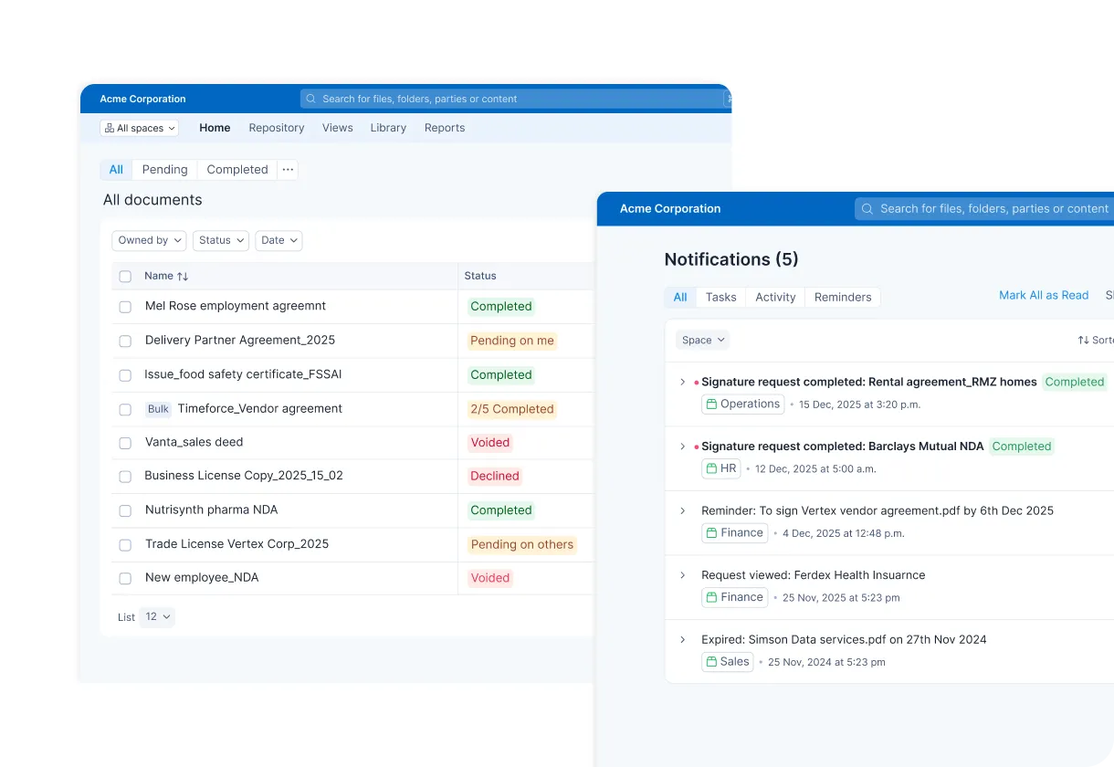Open the Reports menu item
The height and width of the screenshot is (767, 1114).
[x=445, y=128]
